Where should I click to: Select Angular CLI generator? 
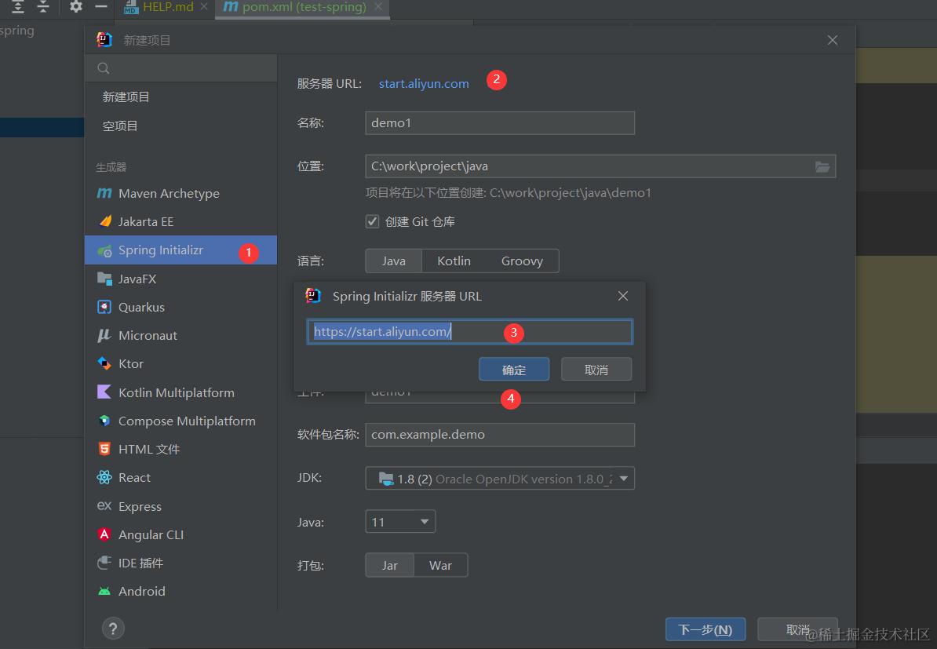(180, 535)
